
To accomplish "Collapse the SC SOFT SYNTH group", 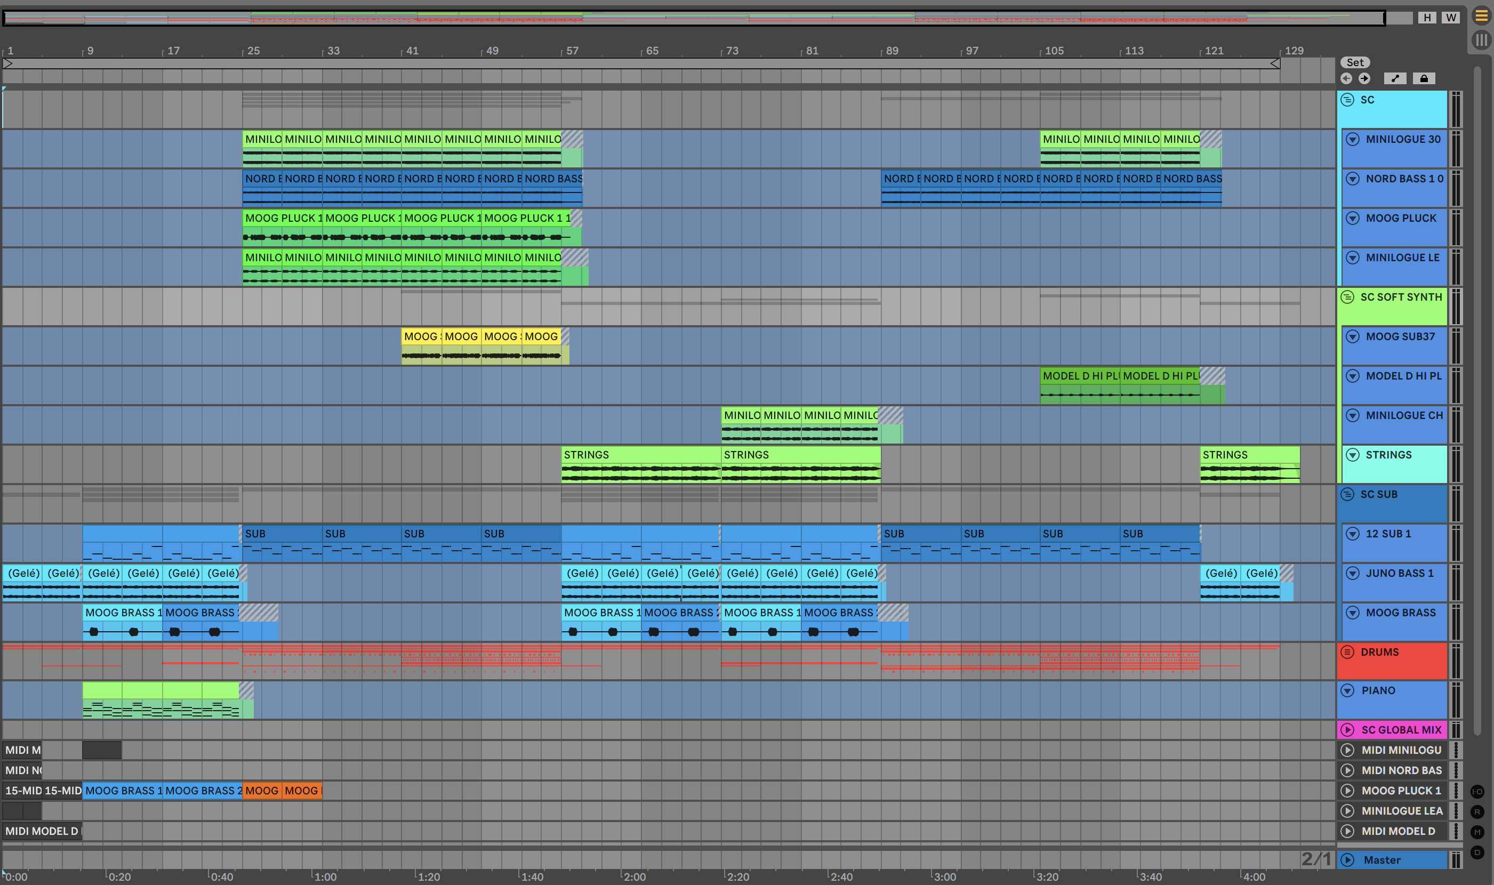I will point(1347,297).
